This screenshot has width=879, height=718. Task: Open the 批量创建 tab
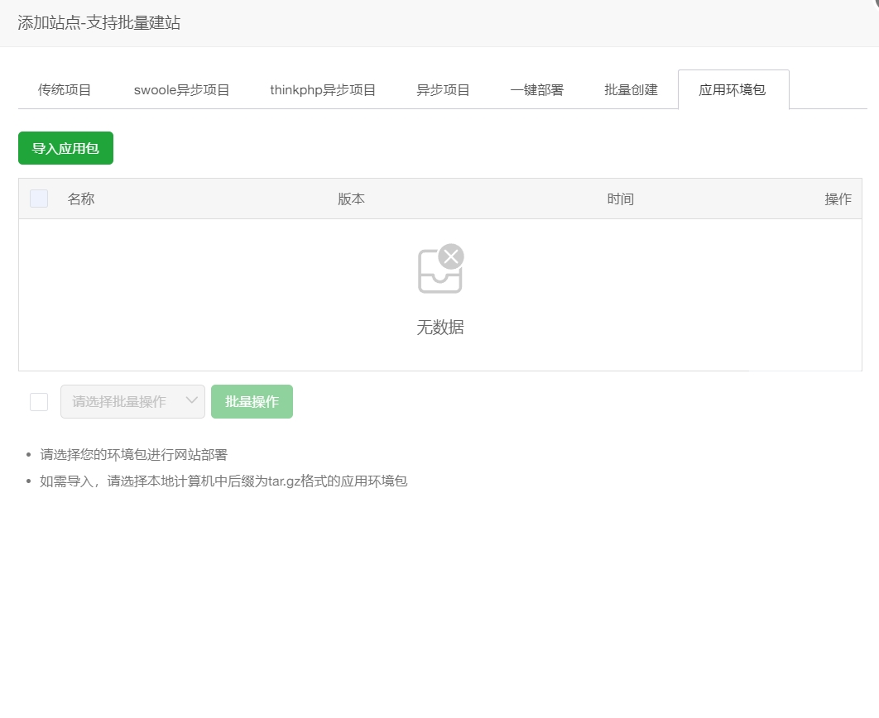[x=632, y=89]
